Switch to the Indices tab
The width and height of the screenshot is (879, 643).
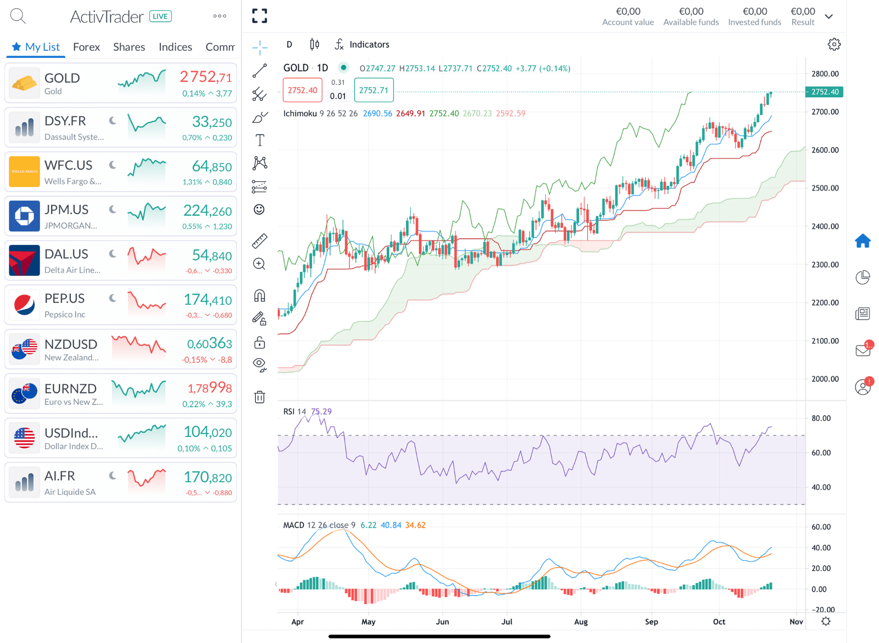pos(175,47)
